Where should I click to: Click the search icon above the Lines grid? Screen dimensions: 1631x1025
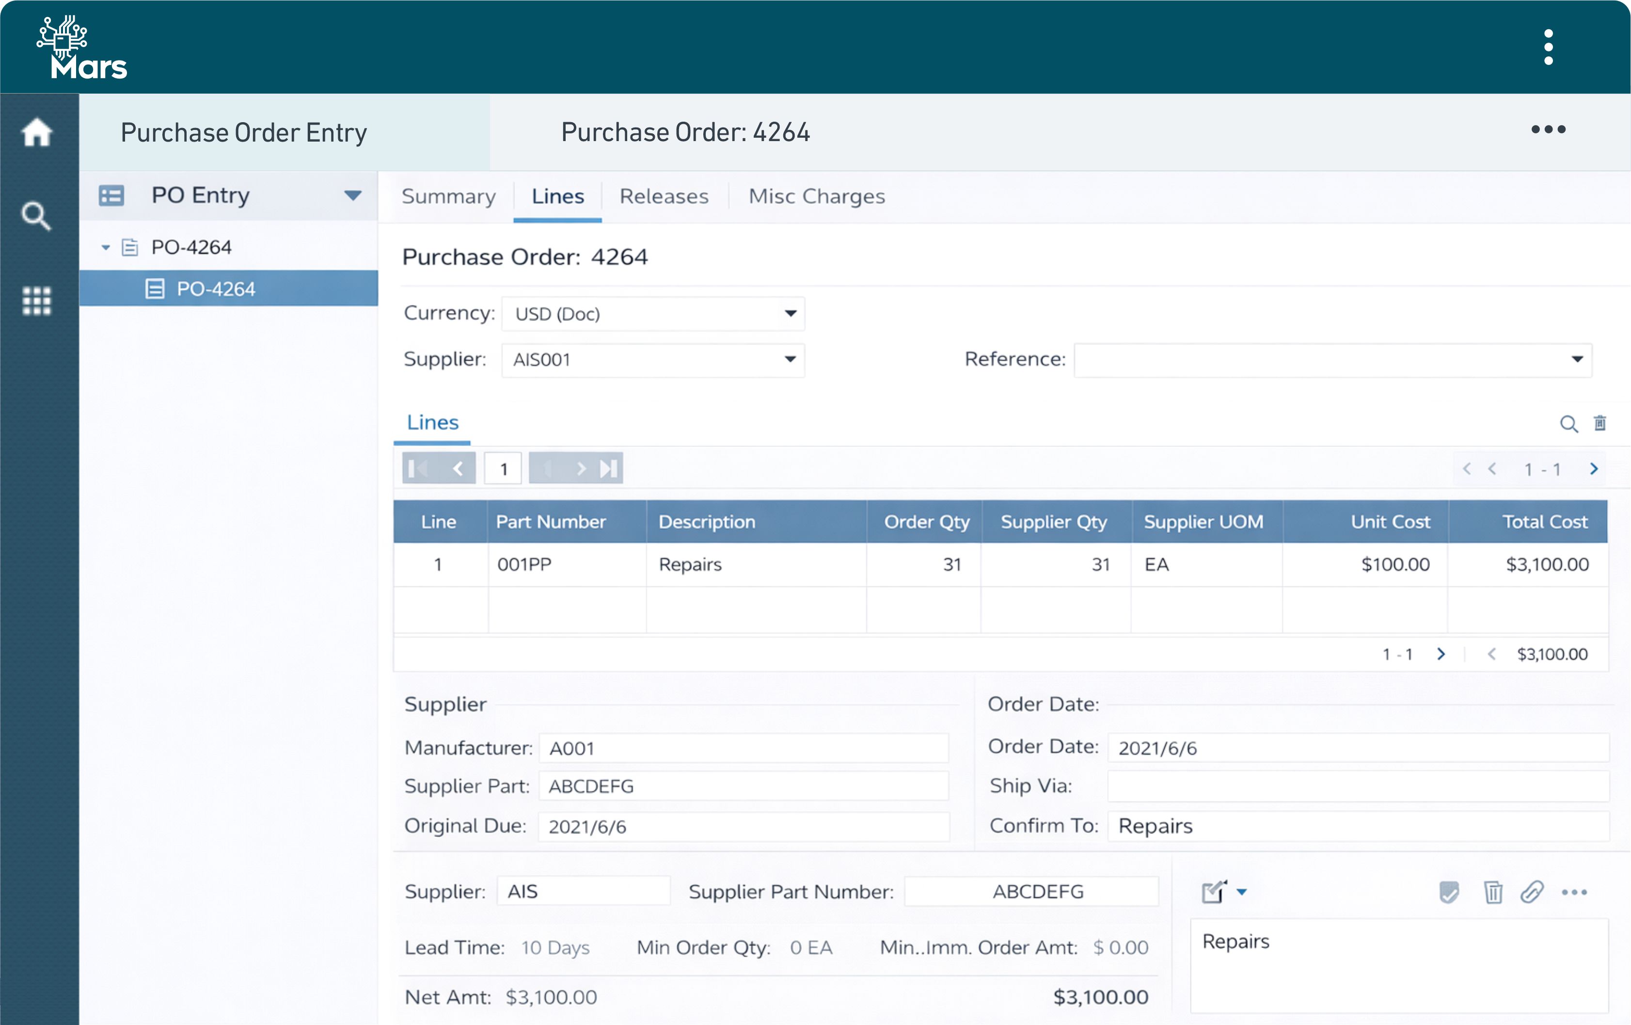(1568, 424)
